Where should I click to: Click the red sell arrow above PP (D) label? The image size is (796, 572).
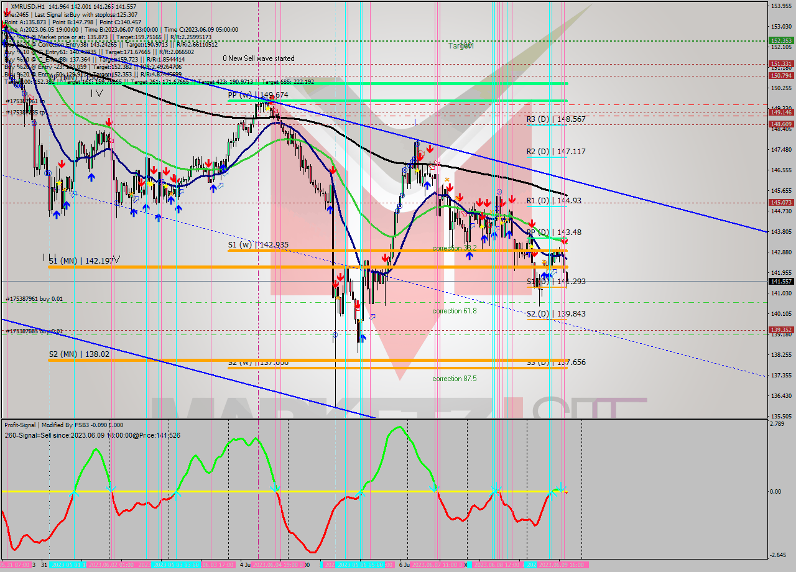532,223
